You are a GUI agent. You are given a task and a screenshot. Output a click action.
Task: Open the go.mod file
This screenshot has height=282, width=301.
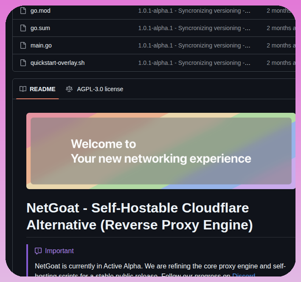(x=40, y=11)
